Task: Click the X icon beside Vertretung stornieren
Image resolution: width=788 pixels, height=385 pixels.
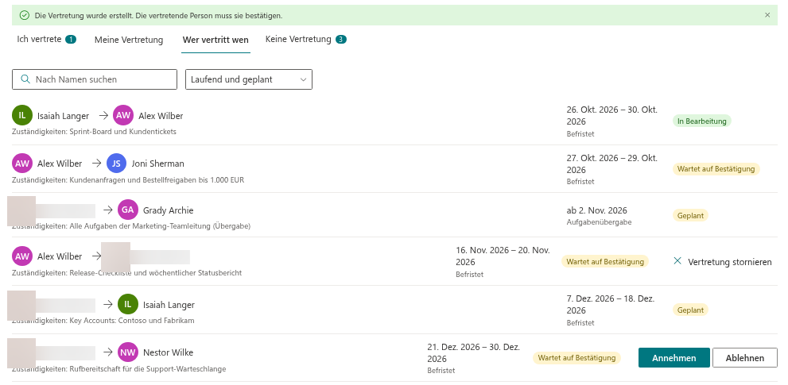Action: click(677, 261)
